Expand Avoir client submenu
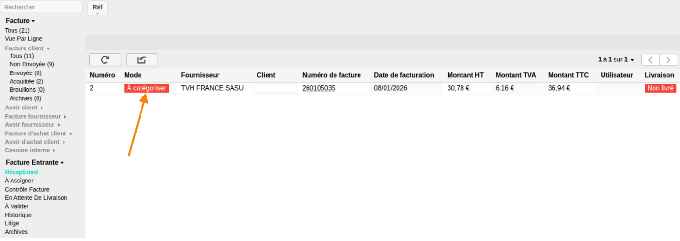680x241 pixels. [x=24, y=108]
